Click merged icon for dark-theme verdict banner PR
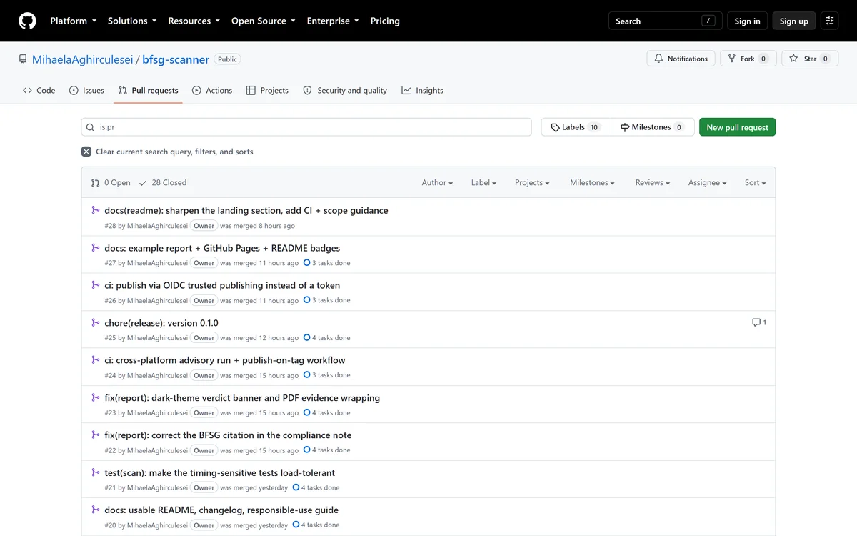This screenshot has width=857, height=536. click(x=96, y=397)
